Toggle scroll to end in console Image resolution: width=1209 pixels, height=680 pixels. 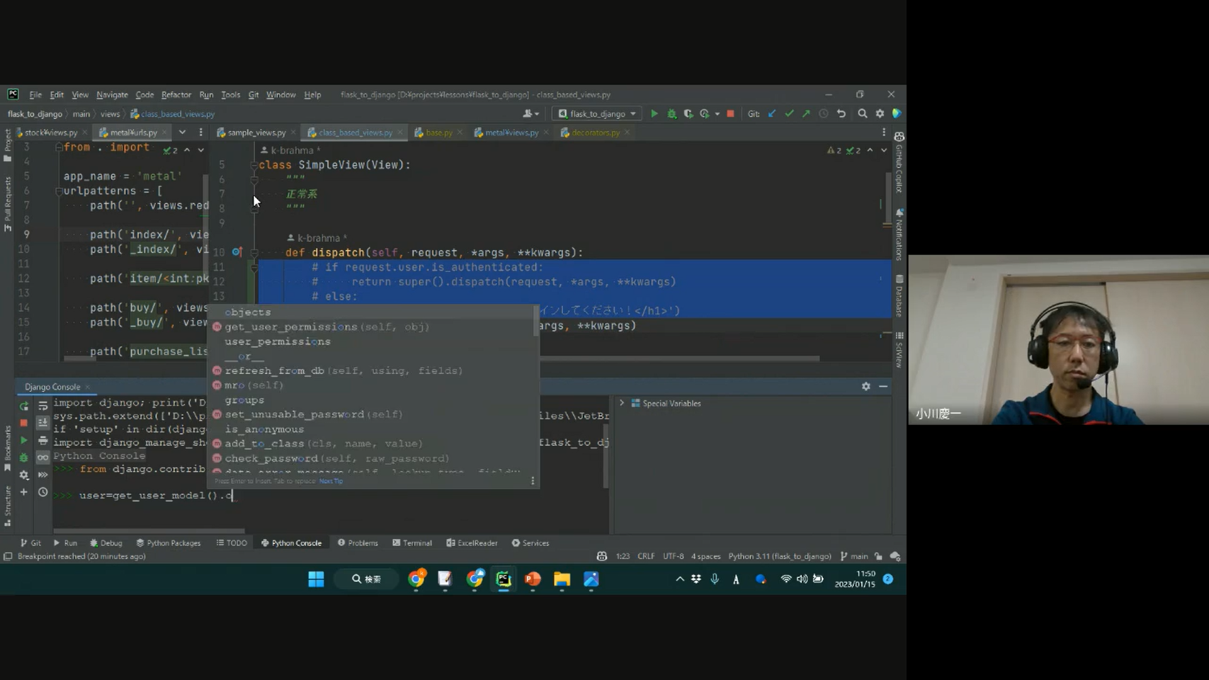pyautogui.click(x=43, y=422)
